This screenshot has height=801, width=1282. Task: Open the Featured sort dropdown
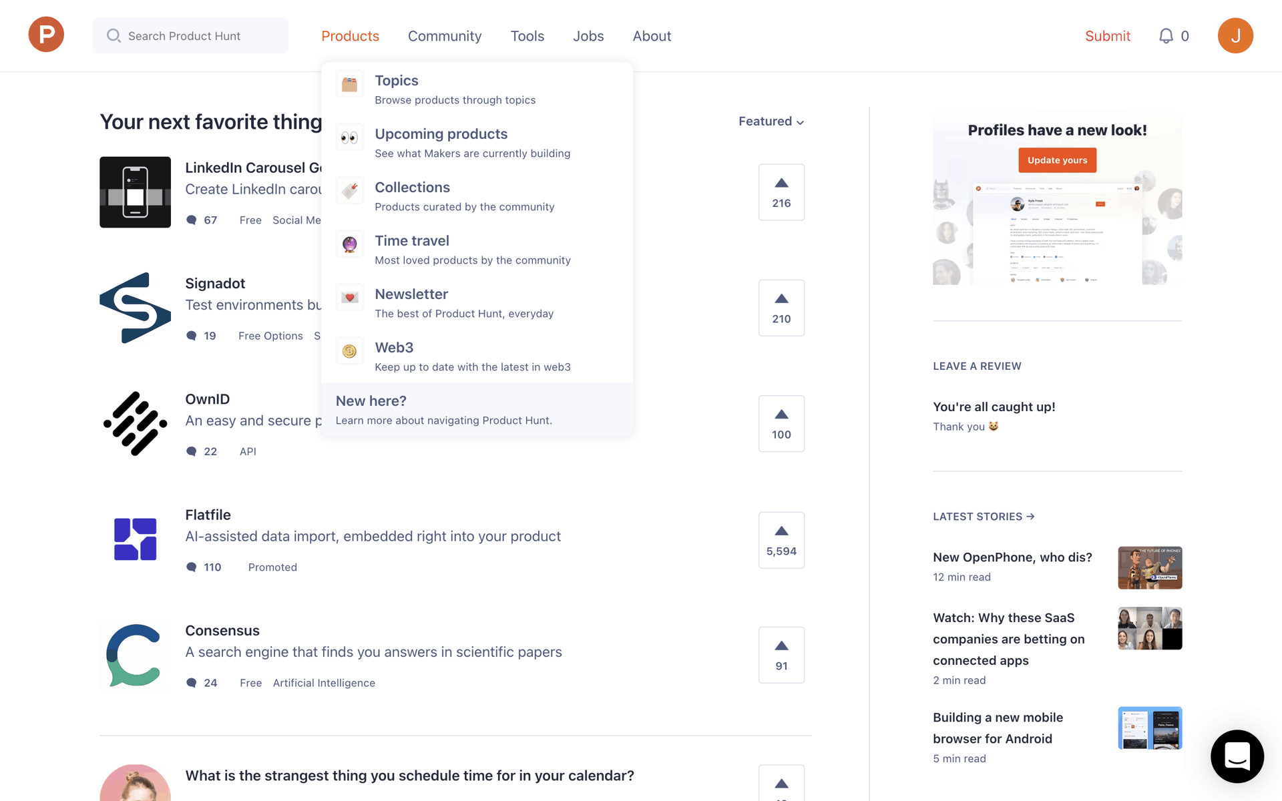pyautogui.click(x=771, y=121)
